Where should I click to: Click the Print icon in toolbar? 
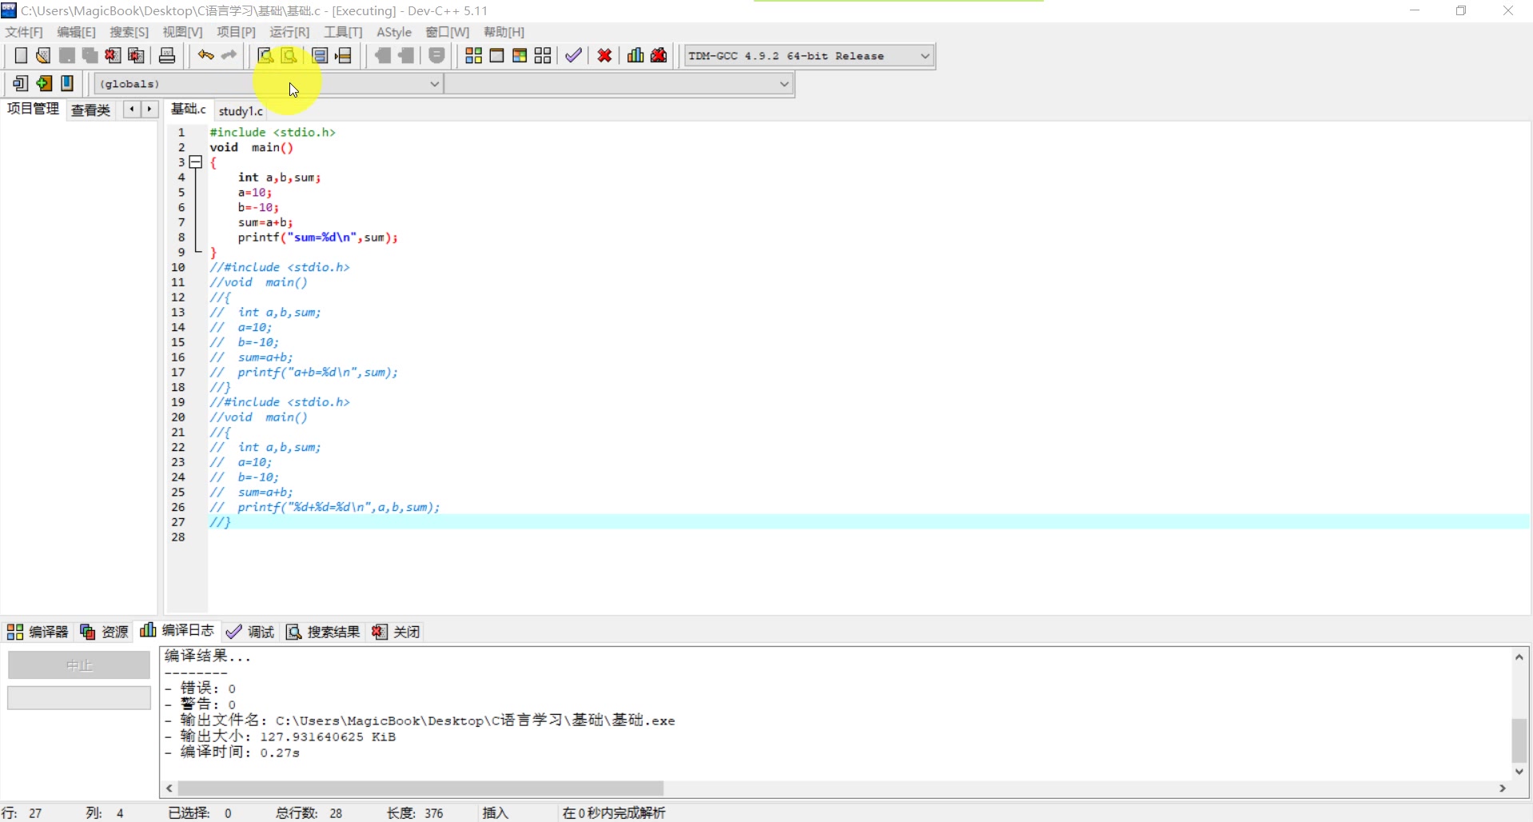coord(167,55)
